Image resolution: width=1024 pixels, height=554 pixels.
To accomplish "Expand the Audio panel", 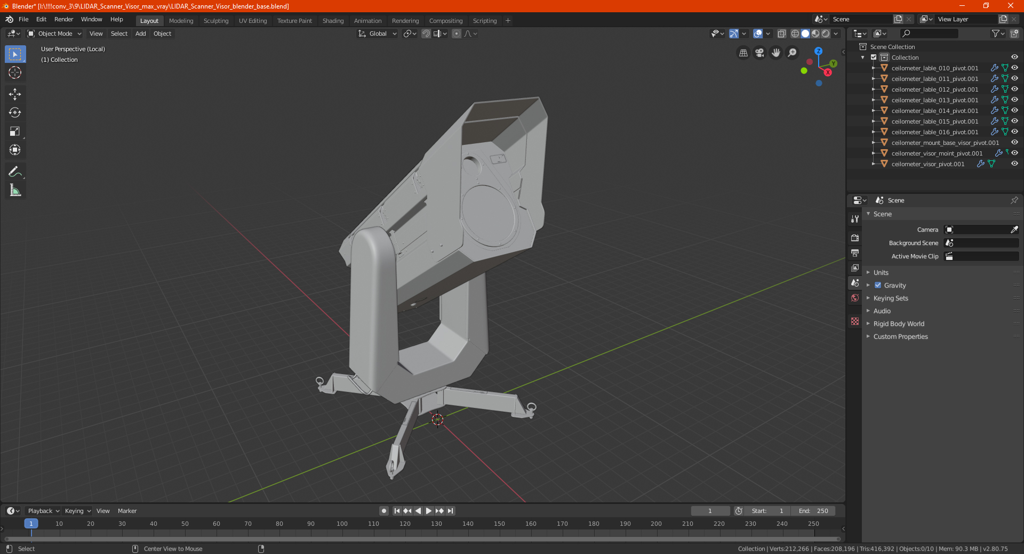I will click(x=882, y=311).
